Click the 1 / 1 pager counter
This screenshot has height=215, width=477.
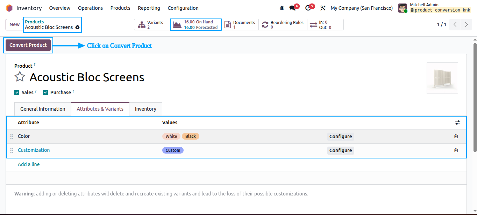442,24
